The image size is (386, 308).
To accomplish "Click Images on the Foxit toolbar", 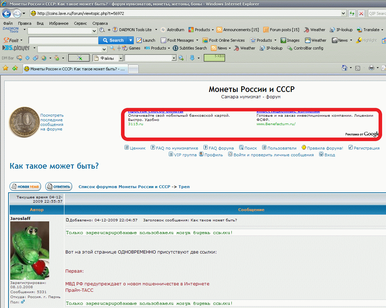I will coord(290,40).
